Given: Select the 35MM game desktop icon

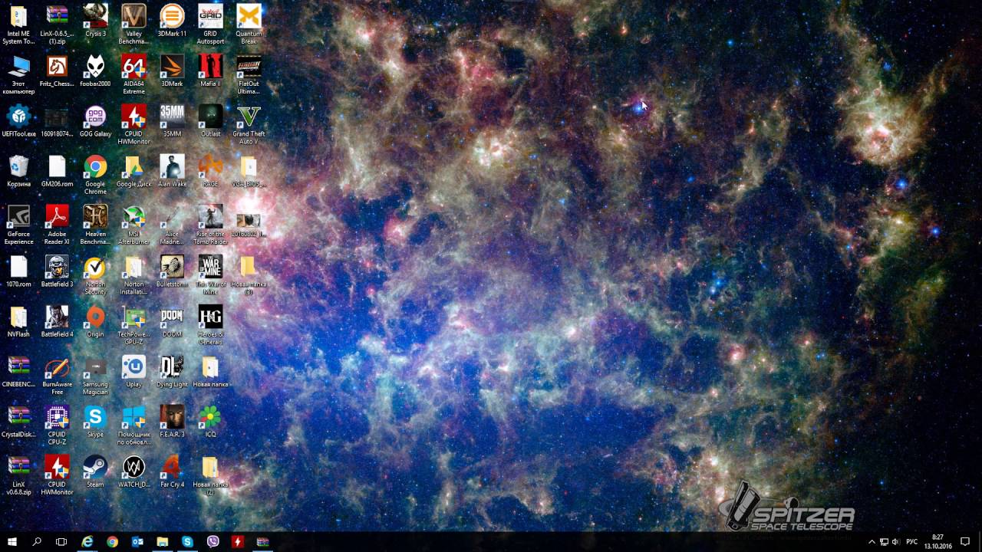Looking at the screenshot, I should (172, 121).
